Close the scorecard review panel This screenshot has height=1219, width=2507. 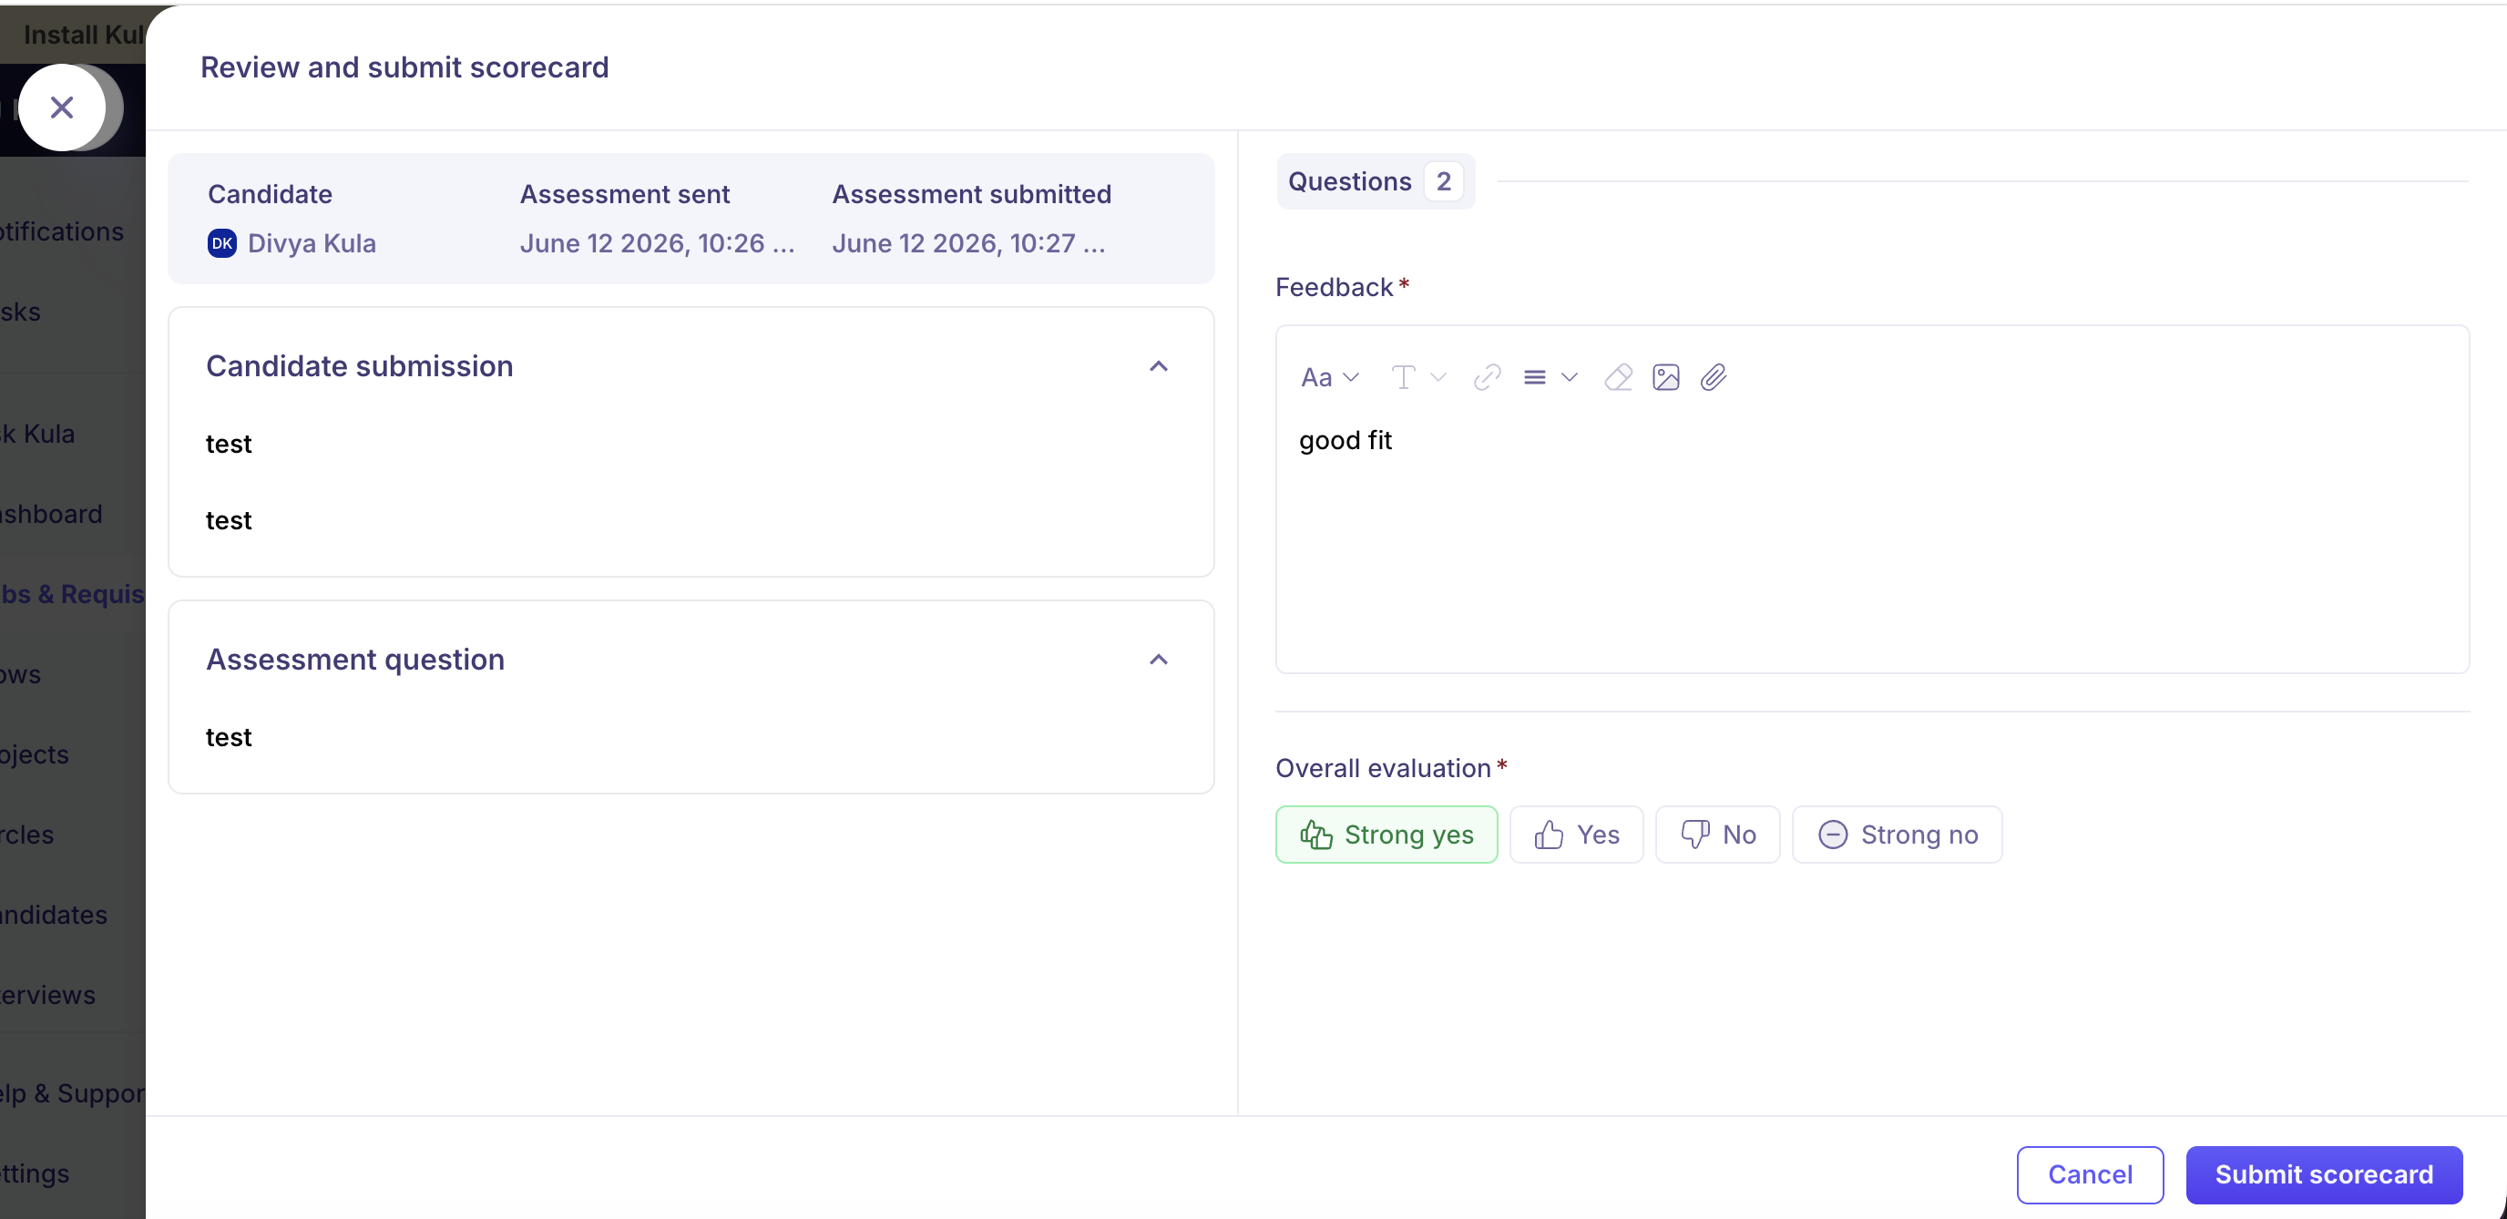[x=62, y=108]
